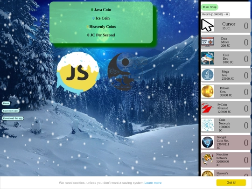
Task: Click the Convert Coins button
Action: [11, 111]
